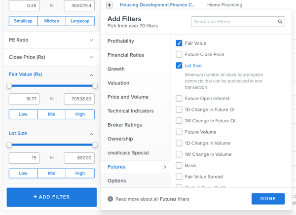Screen dimensions: 296x215
Task: Click the info icon near Read more
Action: pos(111,199)
